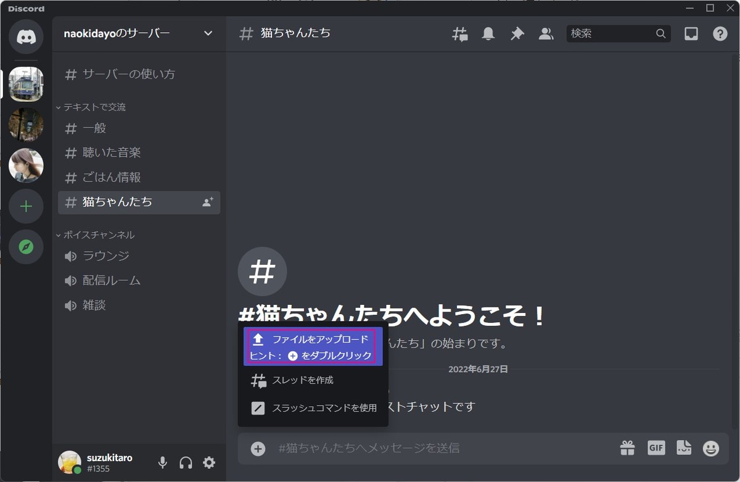Collapse ボイスチャンネル category
740x482 pixels.
(96, 235)
